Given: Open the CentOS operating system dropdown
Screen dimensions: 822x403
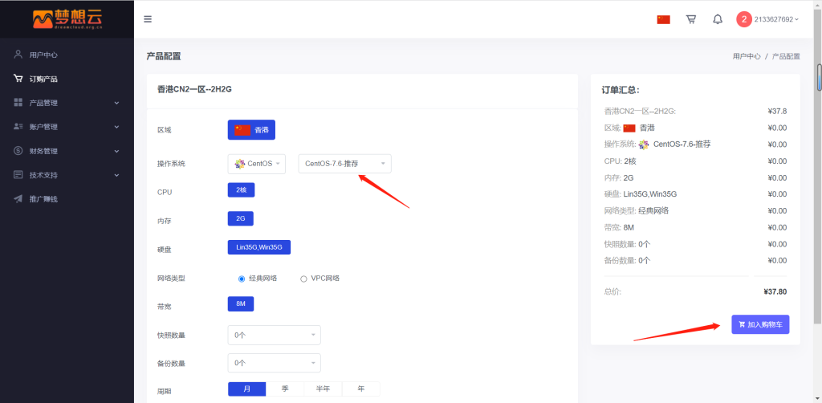Looking at the screenshot, I should point(256,164).
